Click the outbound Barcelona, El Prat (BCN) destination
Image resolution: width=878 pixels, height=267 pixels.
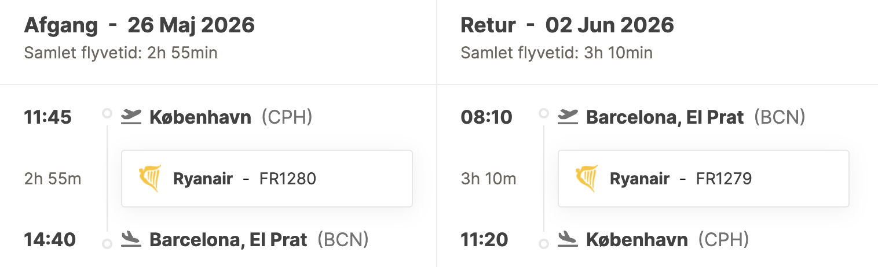259,239
